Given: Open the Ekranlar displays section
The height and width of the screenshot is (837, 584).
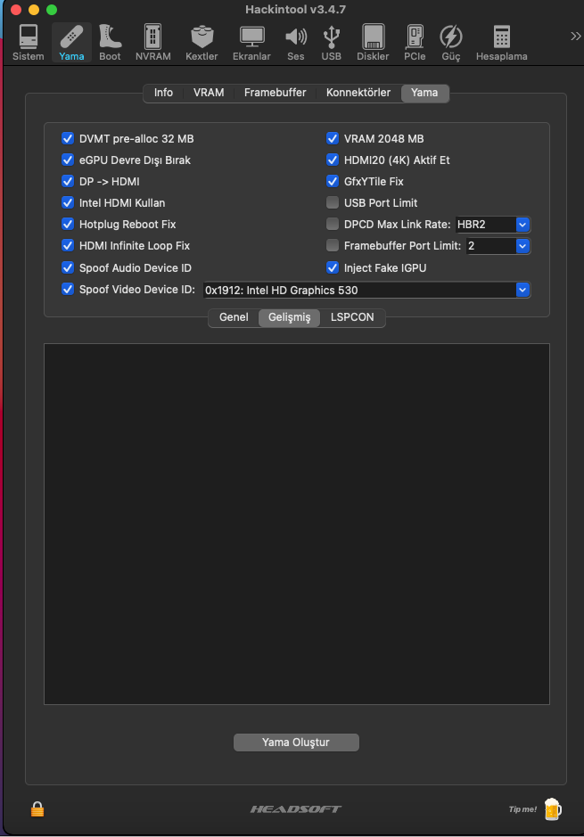Looking at the screenshot, I should 251,43.
